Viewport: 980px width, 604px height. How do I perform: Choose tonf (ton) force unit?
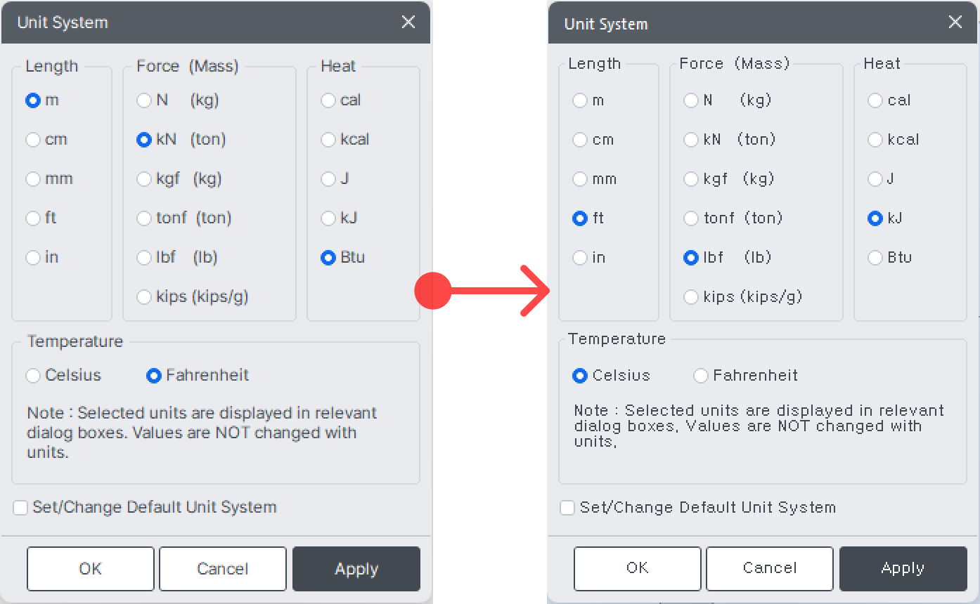point(144,218)
